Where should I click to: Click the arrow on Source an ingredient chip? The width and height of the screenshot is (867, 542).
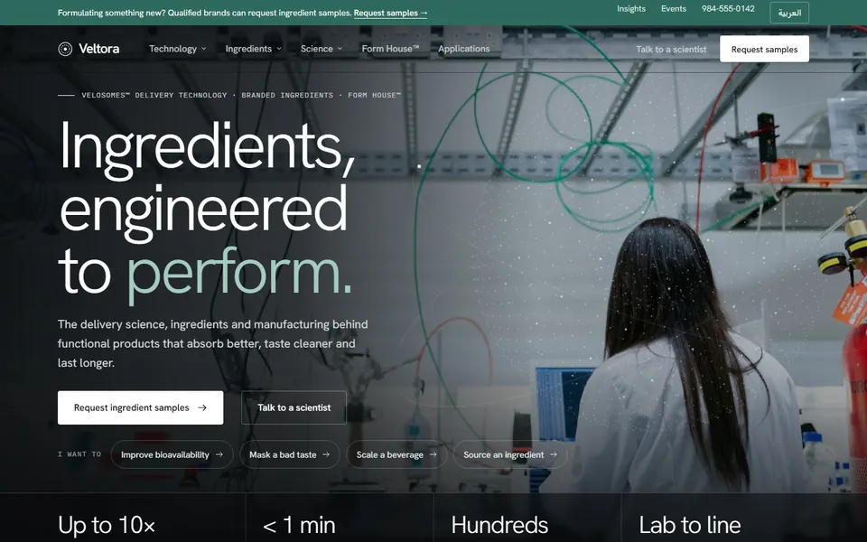tap(554, 454)
